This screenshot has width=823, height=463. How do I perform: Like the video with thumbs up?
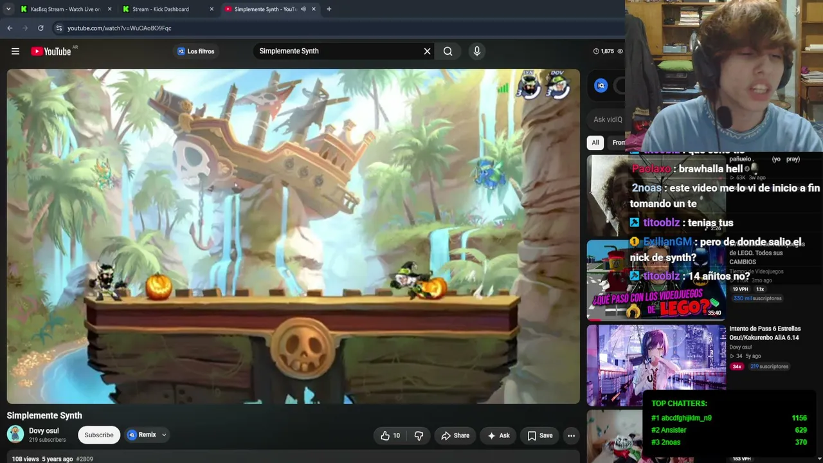[x=390, y=435]
